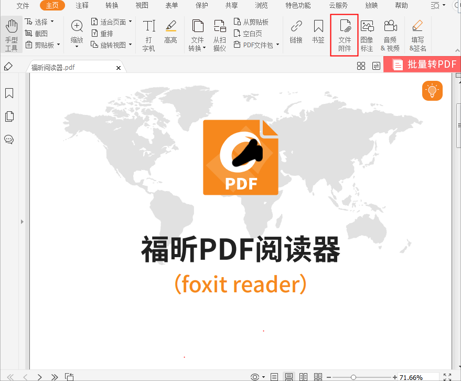
Task: Click the Batch Convert to PDF (批量转PDF) button
Action: [x=422, y=65]
